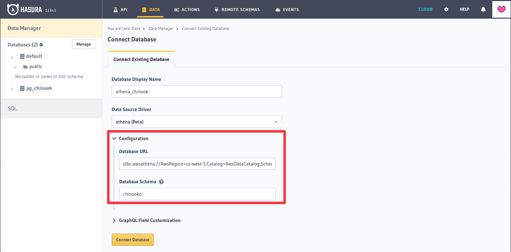Click the public schema folder icon
511x252 pixels.
26,67
